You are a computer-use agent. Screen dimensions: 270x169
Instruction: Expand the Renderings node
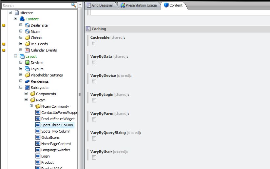point(21,81)
